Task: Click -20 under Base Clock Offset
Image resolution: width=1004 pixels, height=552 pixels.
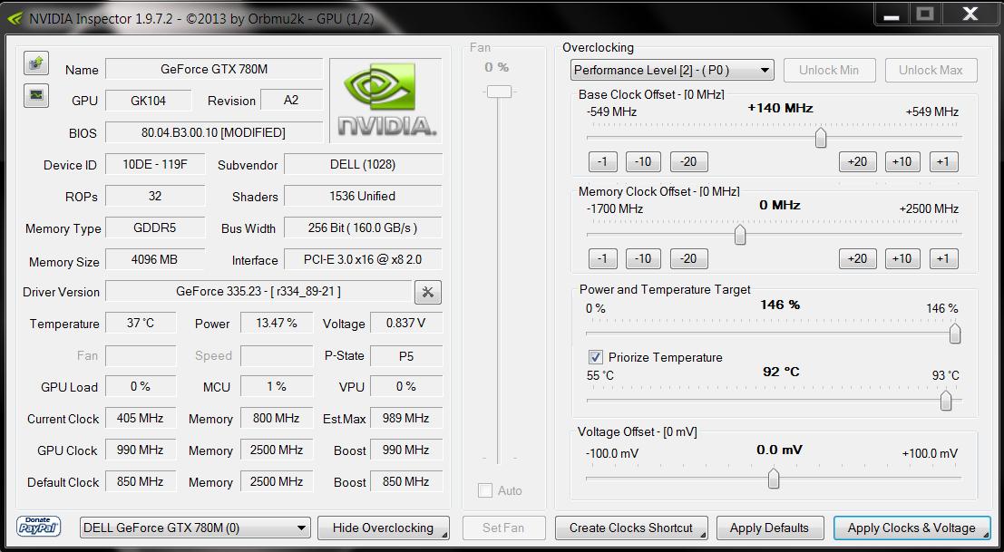Action: (689, 162)
